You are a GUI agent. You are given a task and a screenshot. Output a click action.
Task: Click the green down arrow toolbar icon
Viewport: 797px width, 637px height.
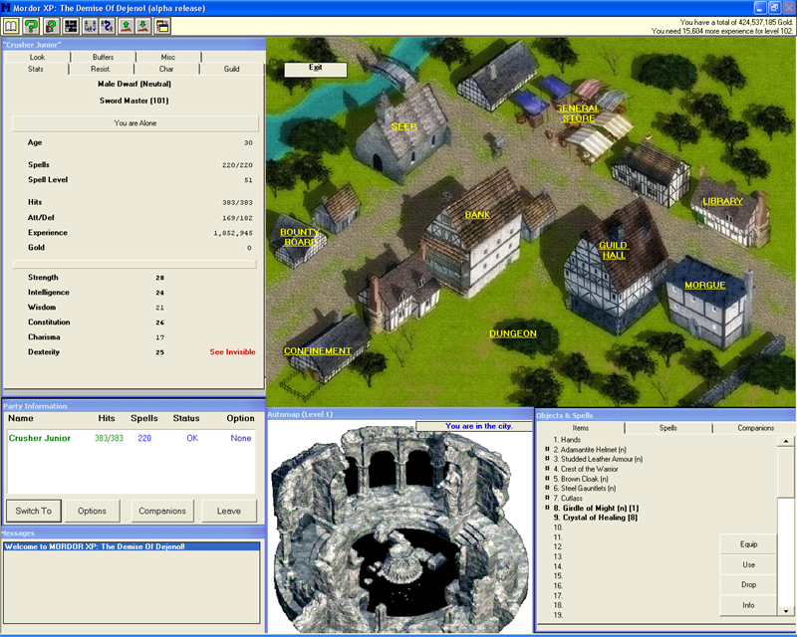click(143, 26)
